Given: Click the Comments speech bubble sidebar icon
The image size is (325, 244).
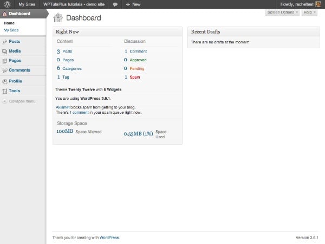Looking at the screenshot, I should click(x=5, y=70).
